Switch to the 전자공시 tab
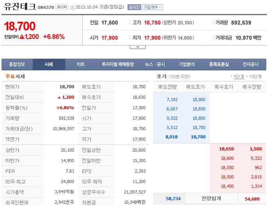Viewport: 267px width, 206px height. coord(251,65)
